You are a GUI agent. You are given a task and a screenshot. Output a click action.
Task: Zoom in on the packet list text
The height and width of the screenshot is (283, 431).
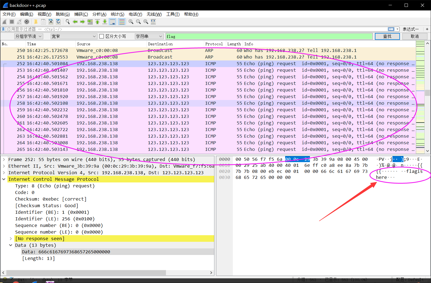click(x=131, y=22)
